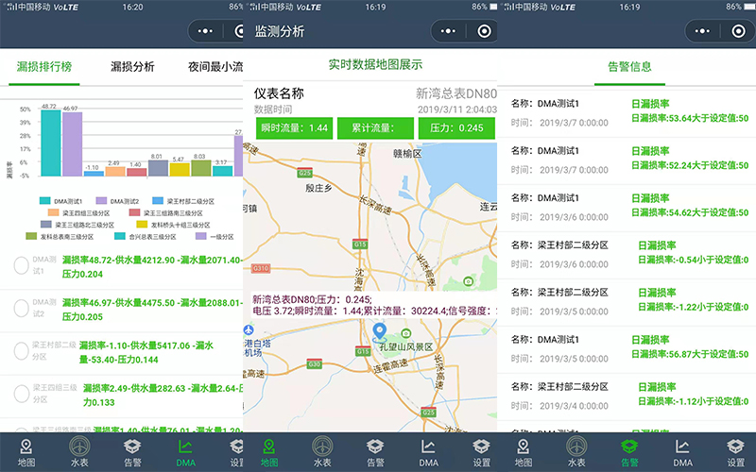Switch to the 漏损分析 tab
Screen dimensions: 756x472
click(x=132, y=67)
